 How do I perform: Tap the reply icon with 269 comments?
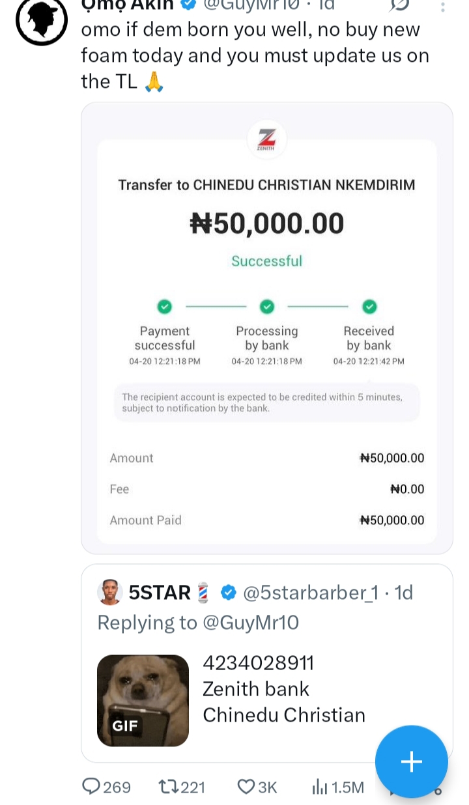(91, 787)
